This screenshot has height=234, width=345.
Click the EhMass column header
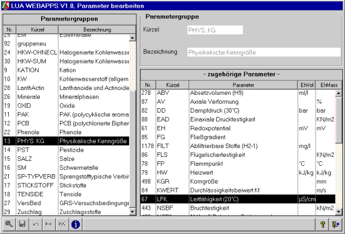pos(325,85)
